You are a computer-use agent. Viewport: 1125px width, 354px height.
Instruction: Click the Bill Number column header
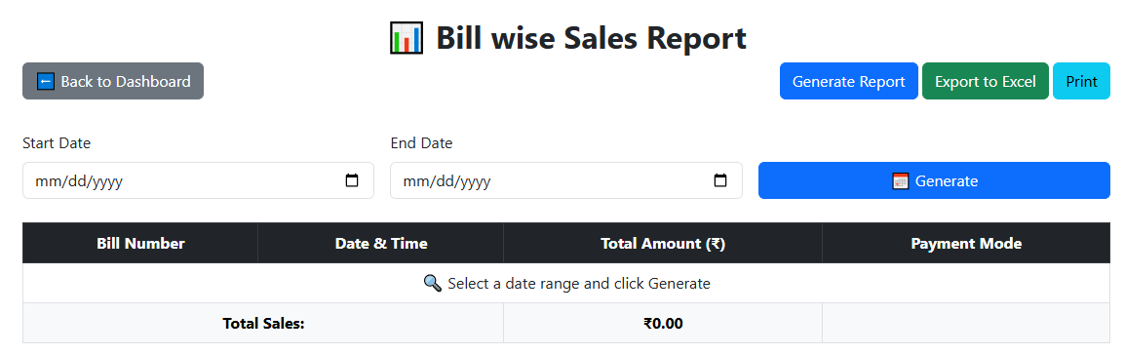[140, 244]
